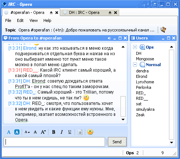Click the RED__ nickname in red message
Screen dimensions: 180x159
click(x=30, y=70)
